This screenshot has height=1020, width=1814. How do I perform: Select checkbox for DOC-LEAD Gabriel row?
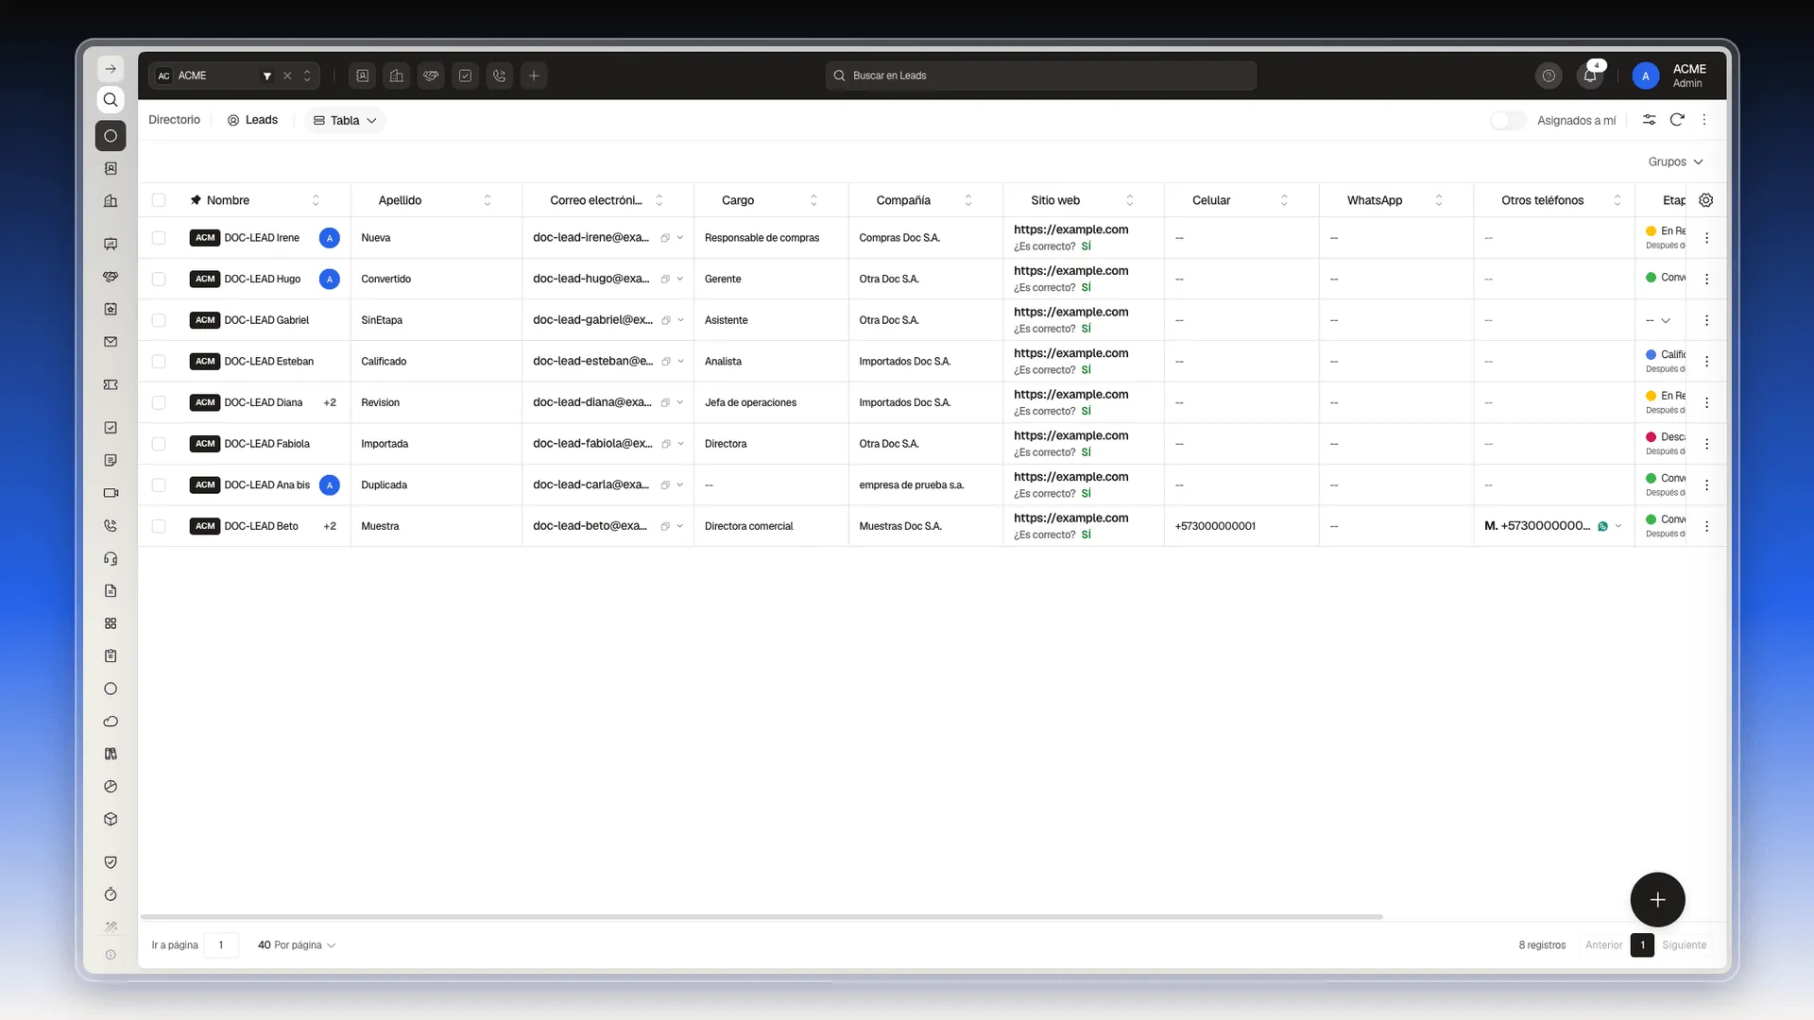(159, 320)
